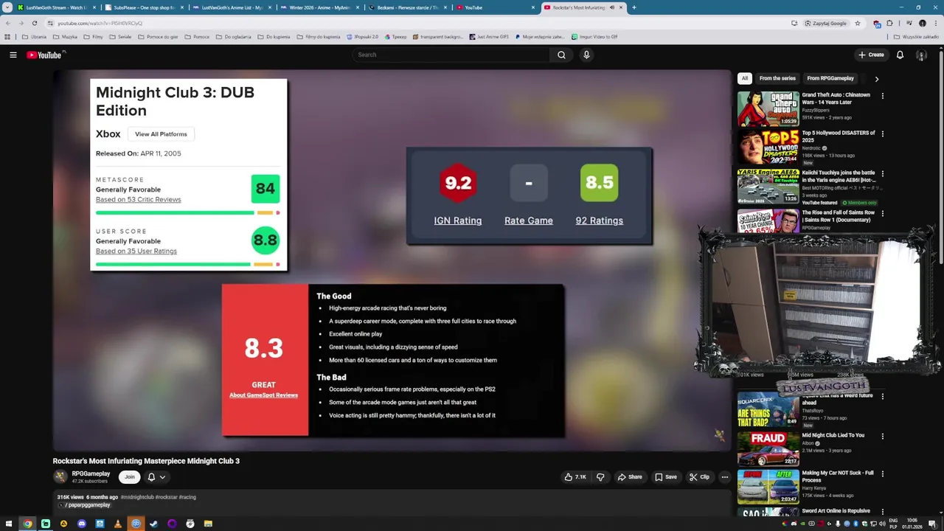Open options for Making My Car NOT Suck
Image resolution: width=944 pixels, height=531 pixels.
(x=882, y=474)
